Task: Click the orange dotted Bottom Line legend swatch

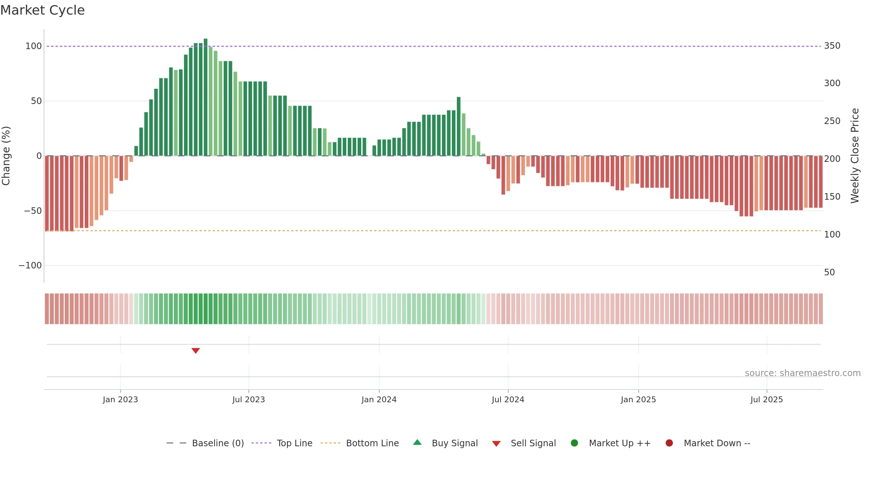Action: pos(330,443)
